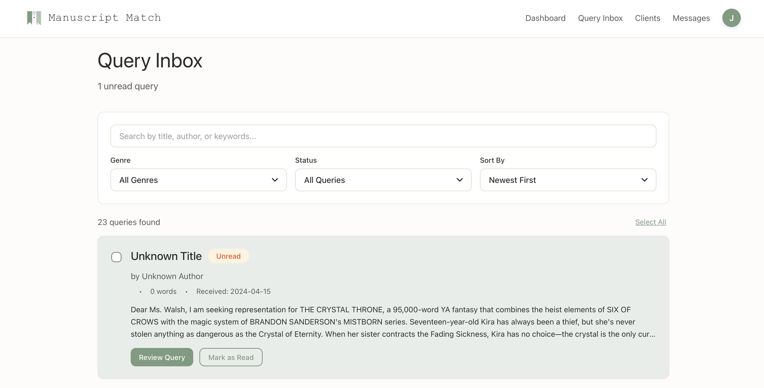The width and height of the screenshot is (764, 388).
Task: Click the query excerpt starting 'Dear Ms. Walsh'
Action: [x=393, y=322]
